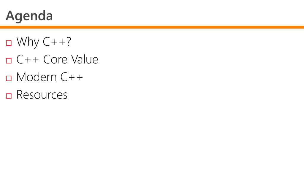Click the word Core in second bullet

coord(56,59)
